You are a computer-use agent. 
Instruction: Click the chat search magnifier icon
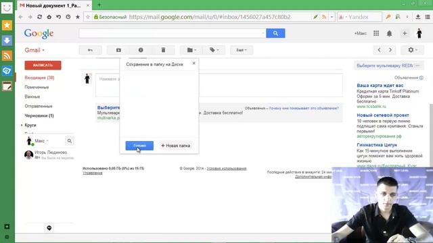click(69, 141)
